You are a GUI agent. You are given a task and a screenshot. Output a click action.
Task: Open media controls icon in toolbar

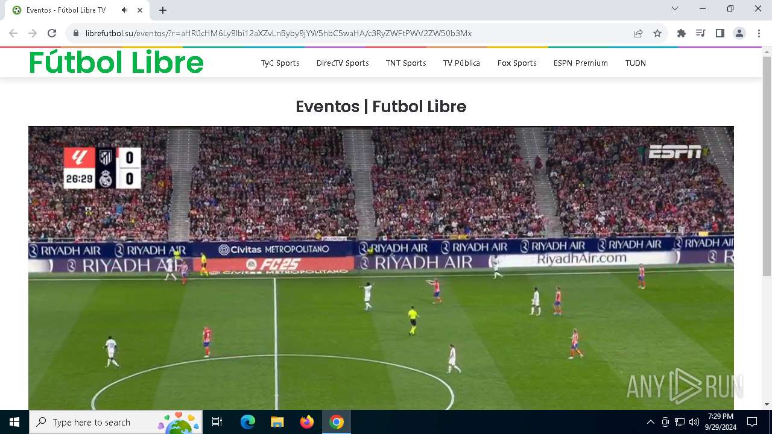pyautogui.click(x=701, y=33)
